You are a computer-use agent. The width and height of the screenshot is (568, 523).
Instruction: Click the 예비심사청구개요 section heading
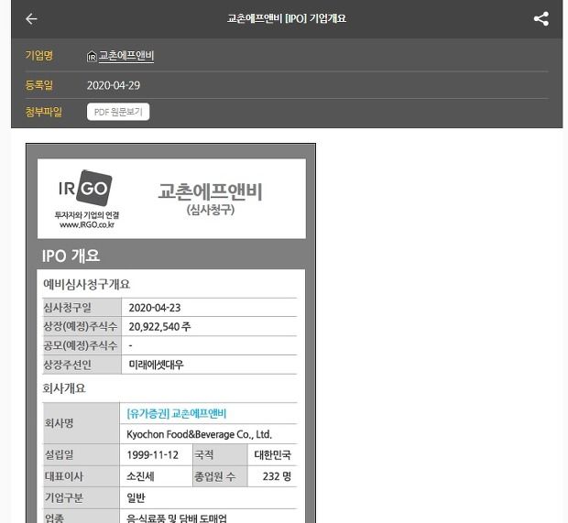(87, 284)
